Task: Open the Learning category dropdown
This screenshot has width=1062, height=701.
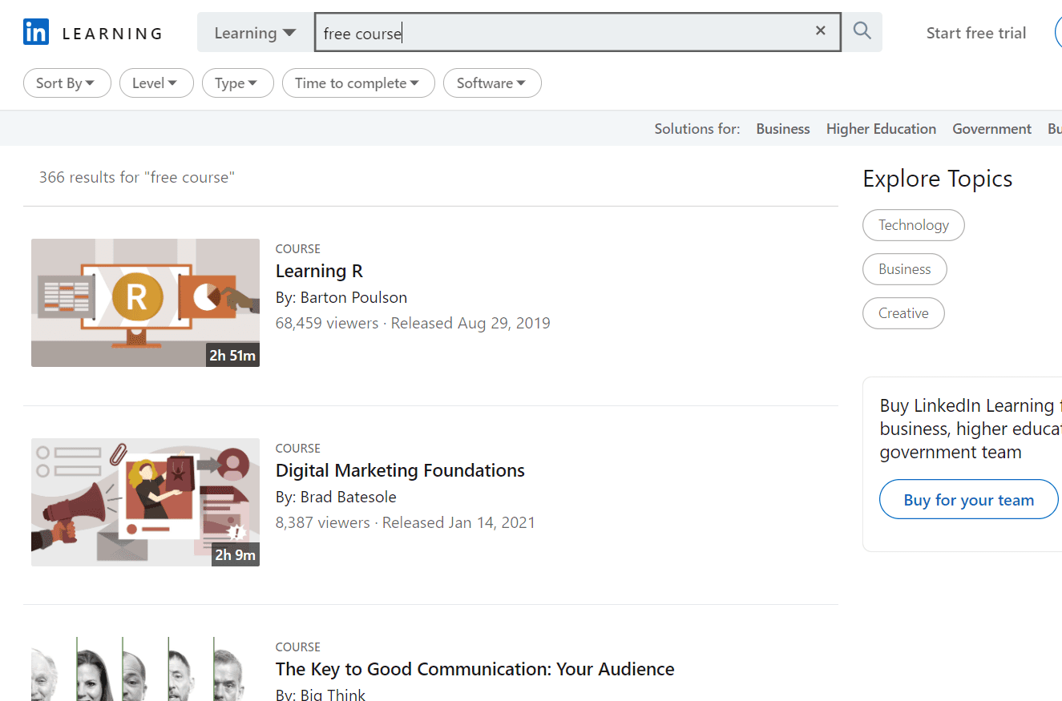Action: (x=256, y=33)
